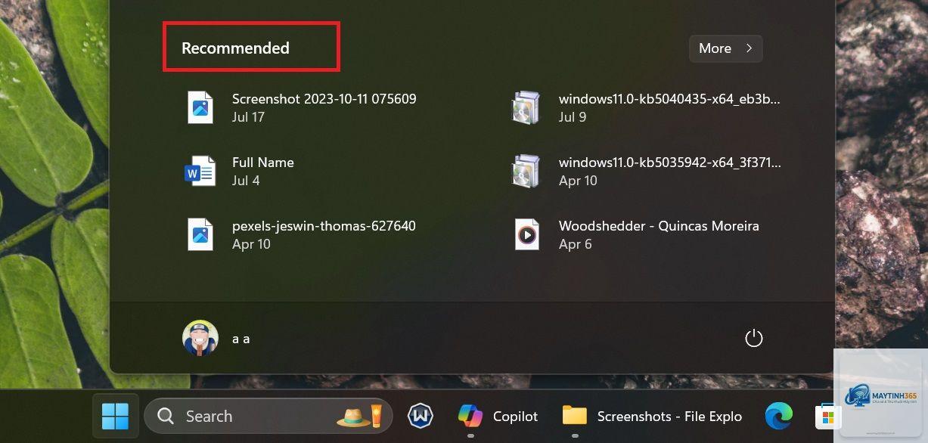This screenshot has height=443, width=928.
Task: Open the Word icon beside Full Name
Action: [200, 171]
